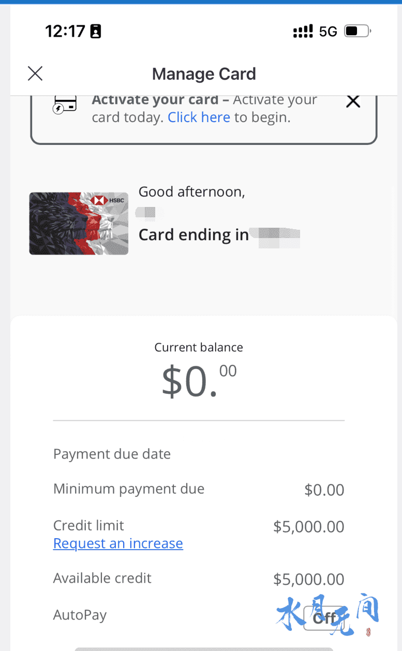This screenshot has width=402, height=651.
Task: Tap the Current balance amount
Action: pyautogui.click(x=199, y=381)
